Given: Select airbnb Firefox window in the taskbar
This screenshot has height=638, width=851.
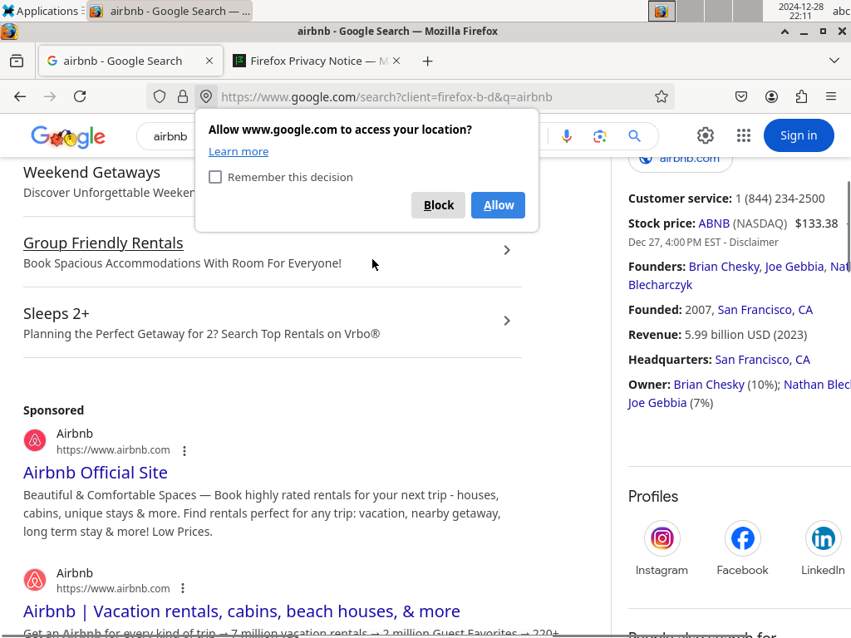Looking at the screenshot, I should pyautogui.click(x=170, y=11).
